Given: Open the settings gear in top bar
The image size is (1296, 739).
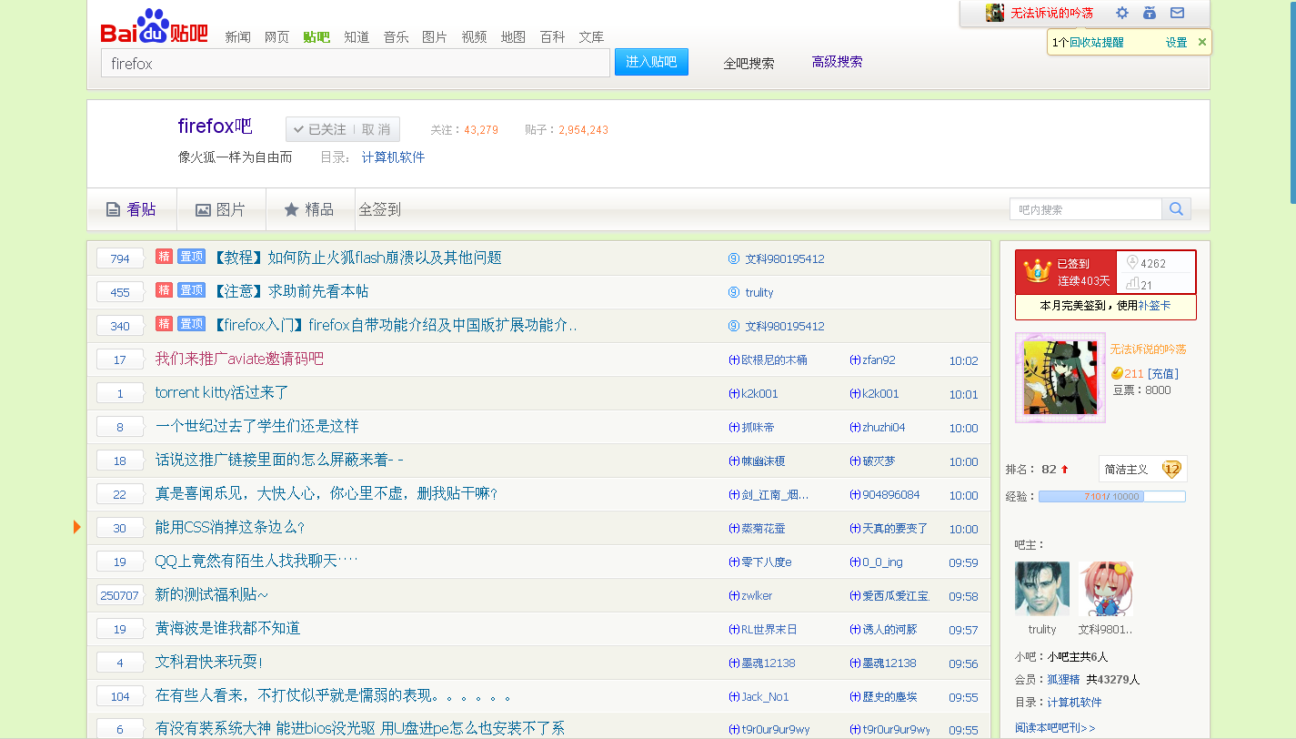Looking at the screenshot, I should (x=1122, y=13).
